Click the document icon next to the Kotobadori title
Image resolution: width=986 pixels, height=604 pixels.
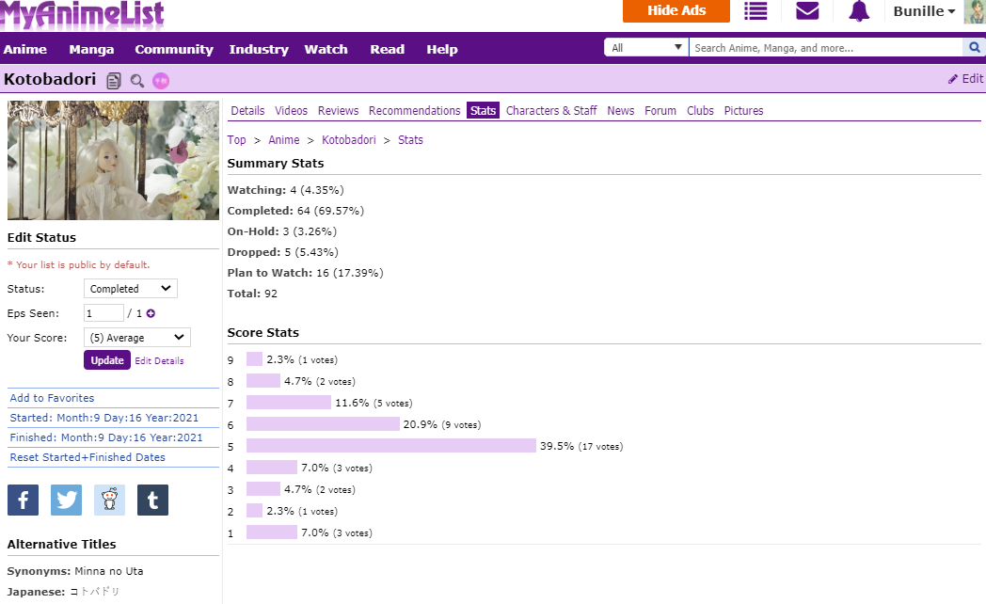114,81
